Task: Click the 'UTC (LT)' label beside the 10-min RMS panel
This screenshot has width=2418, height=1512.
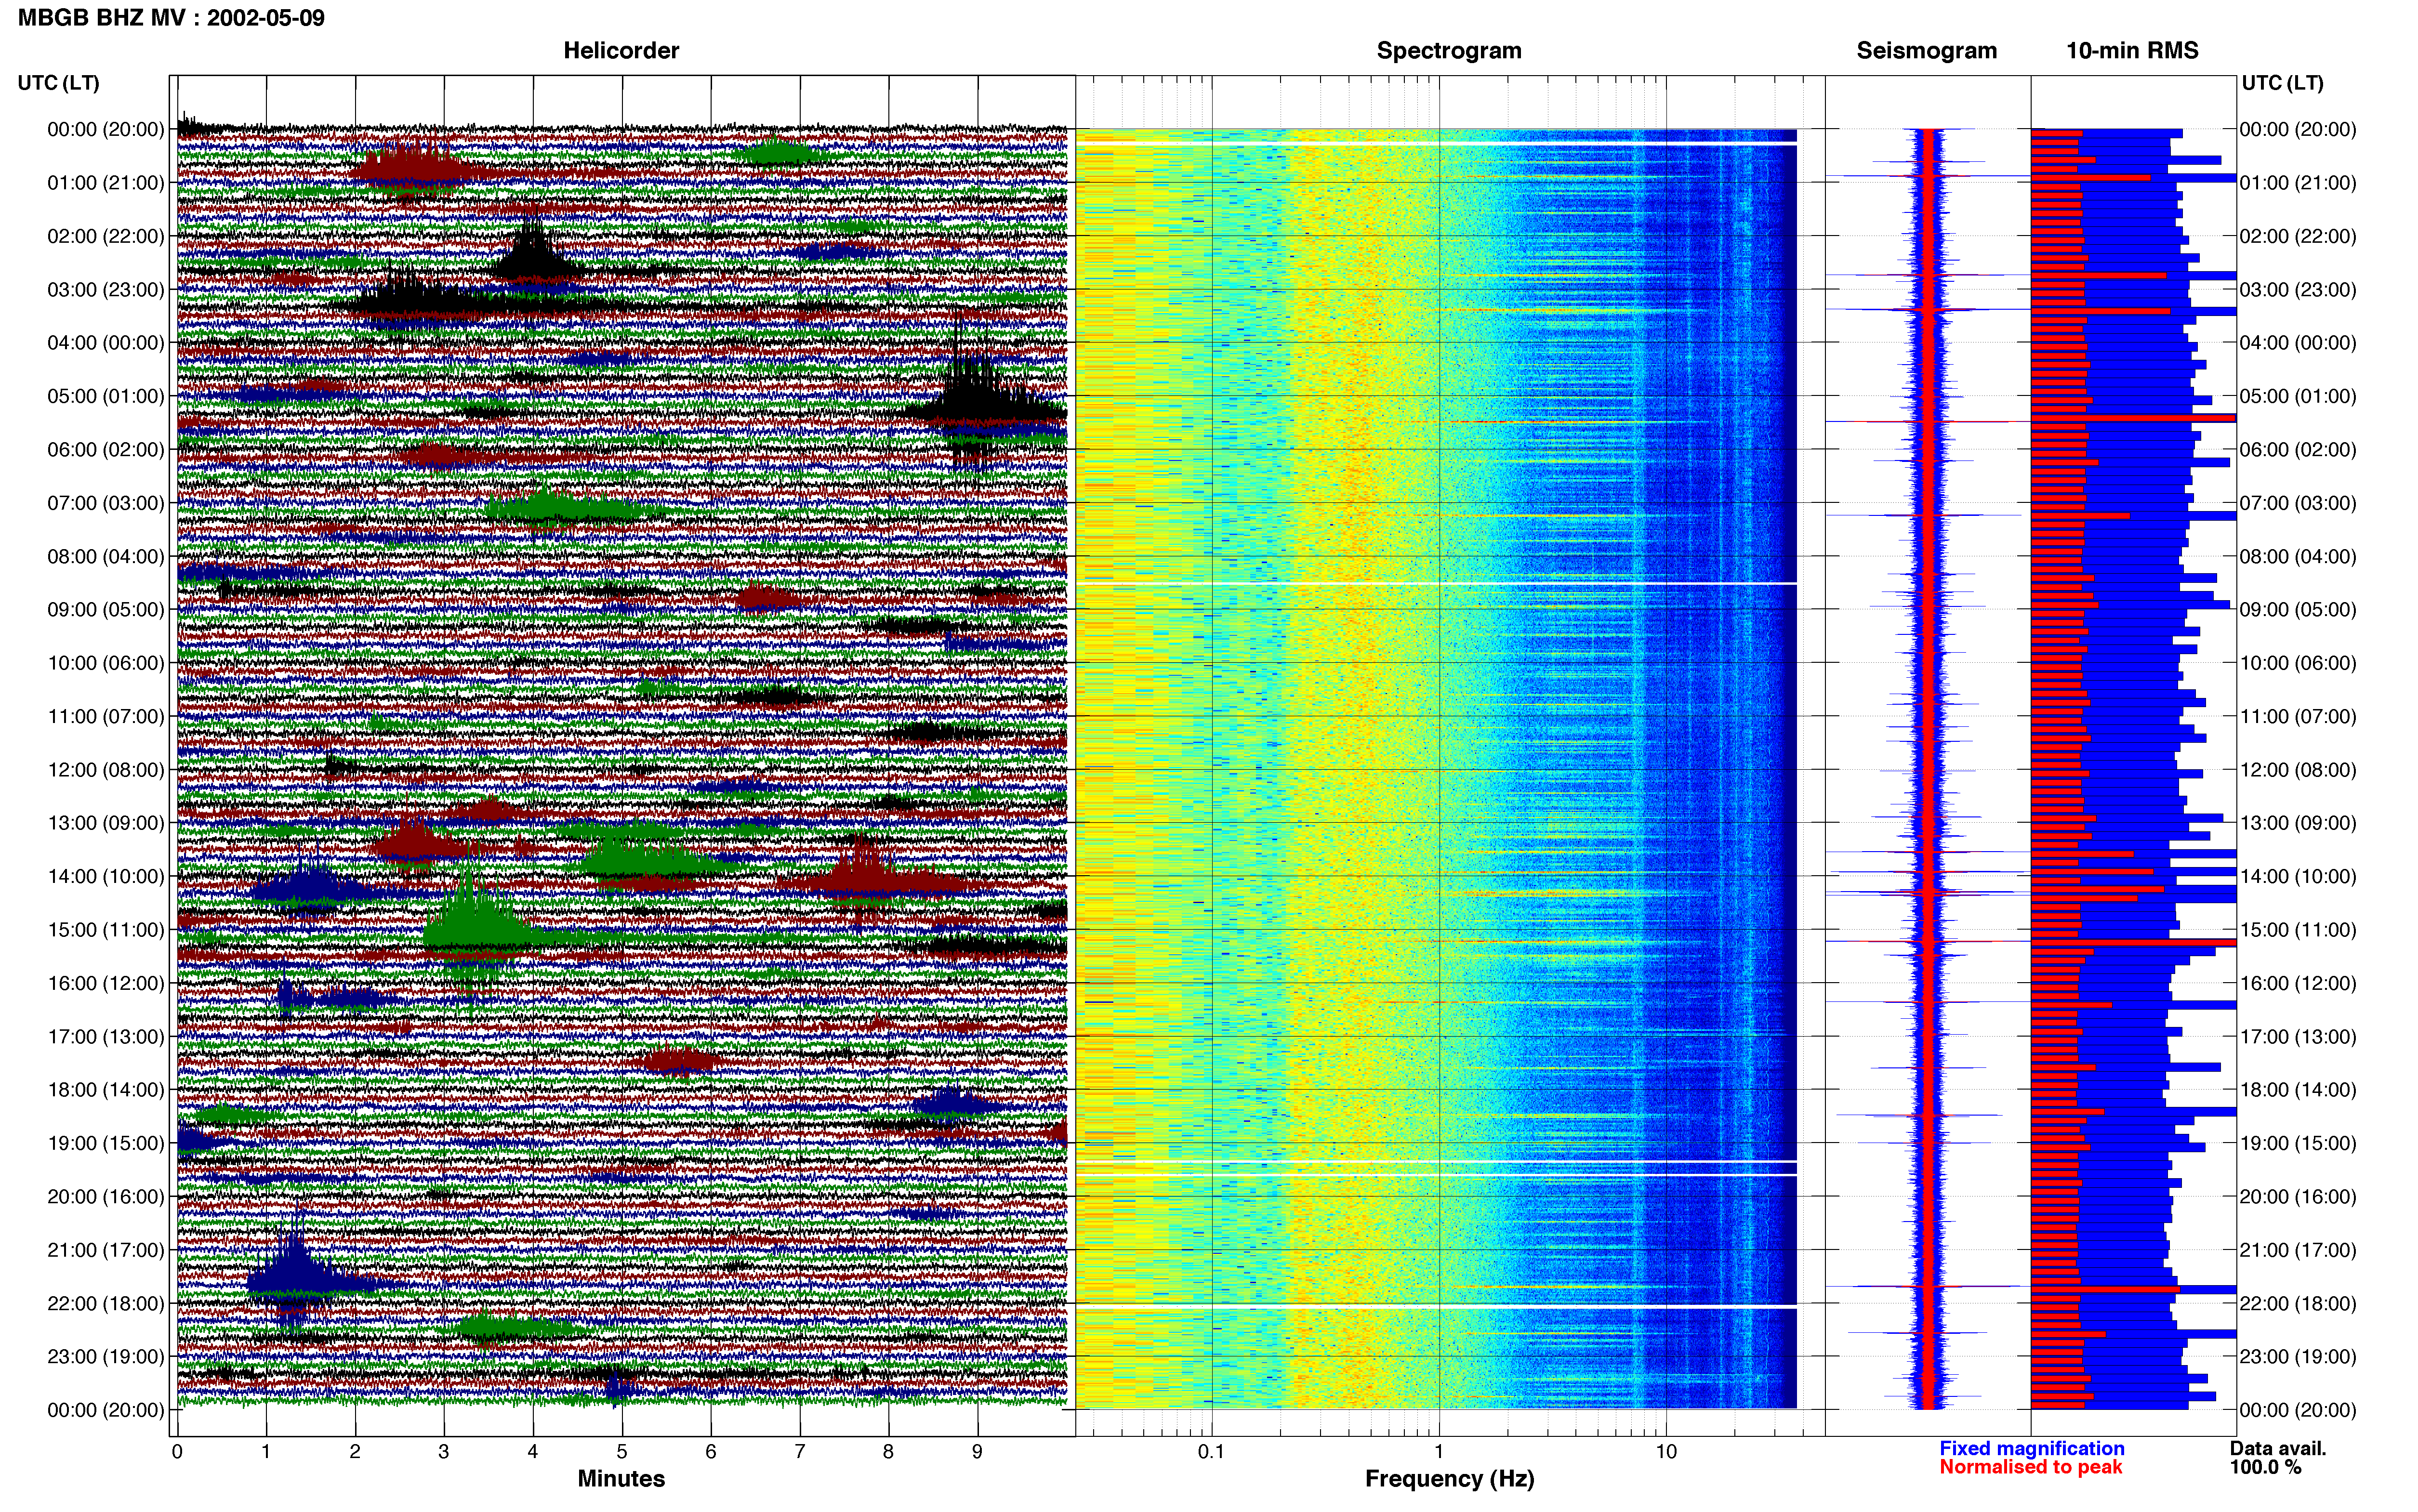Action: [x=2282, y=83]
